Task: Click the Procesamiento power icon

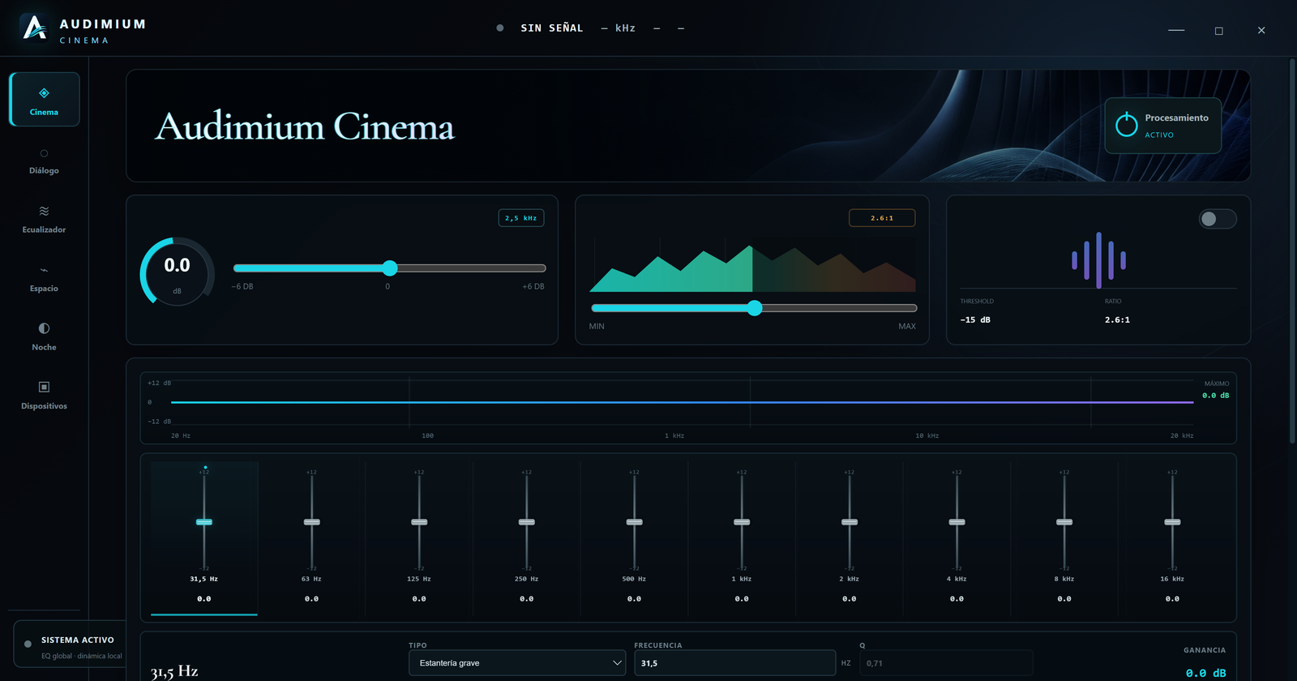Action: pyautogui.click(x=1127, y=125)
